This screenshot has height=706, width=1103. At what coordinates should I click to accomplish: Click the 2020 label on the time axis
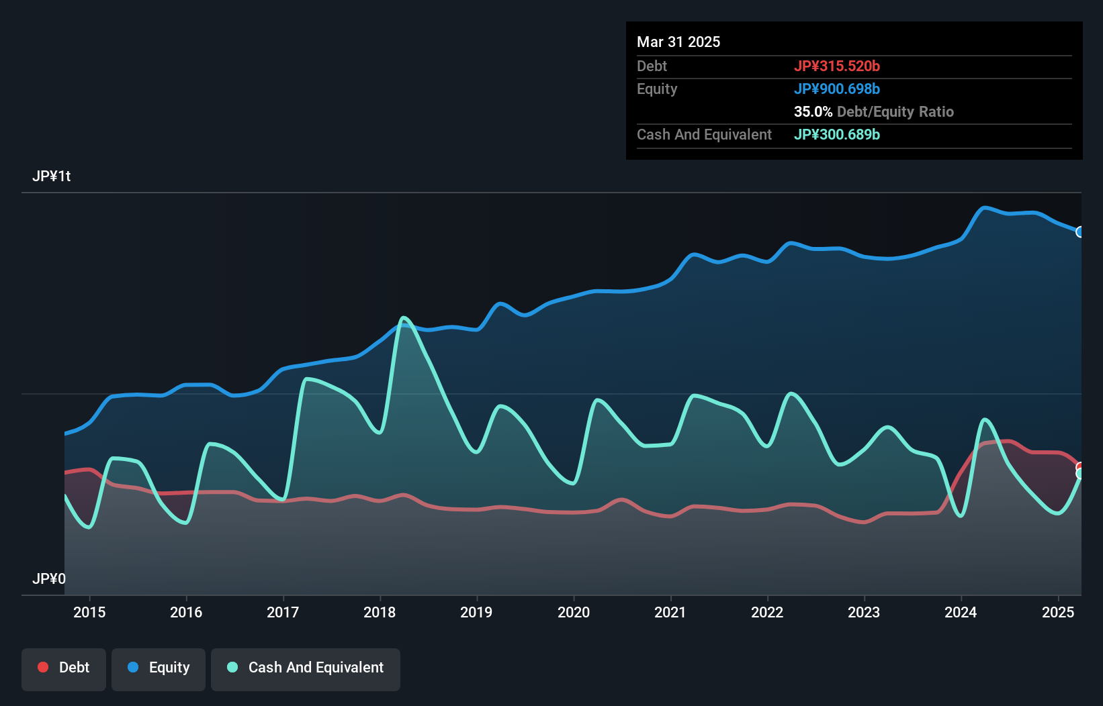(x=574, y=612)
